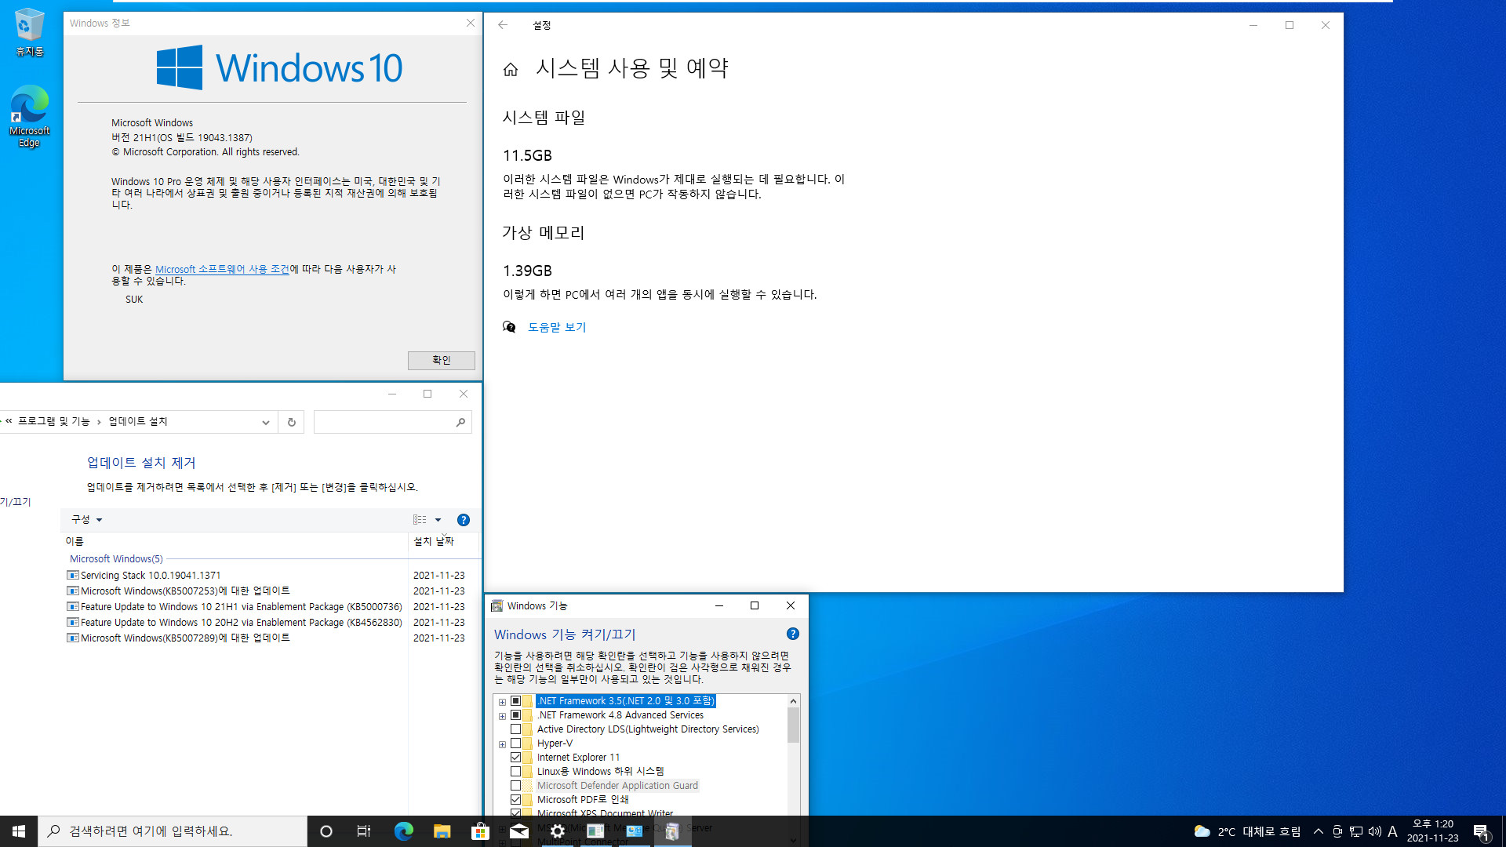Click the help chat icon beside 도움말 보기
Viewport: 1506px width, 847px height.
510,327
